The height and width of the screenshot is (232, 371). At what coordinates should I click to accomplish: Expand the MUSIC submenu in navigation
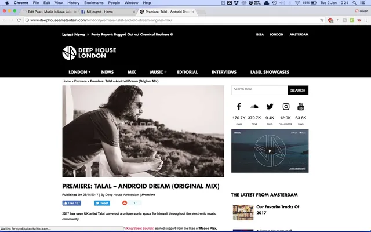click(x=158, y=72)
